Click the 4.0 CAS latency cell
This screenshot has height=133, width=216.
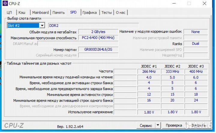pyautogui.click(x=149, y=77)
